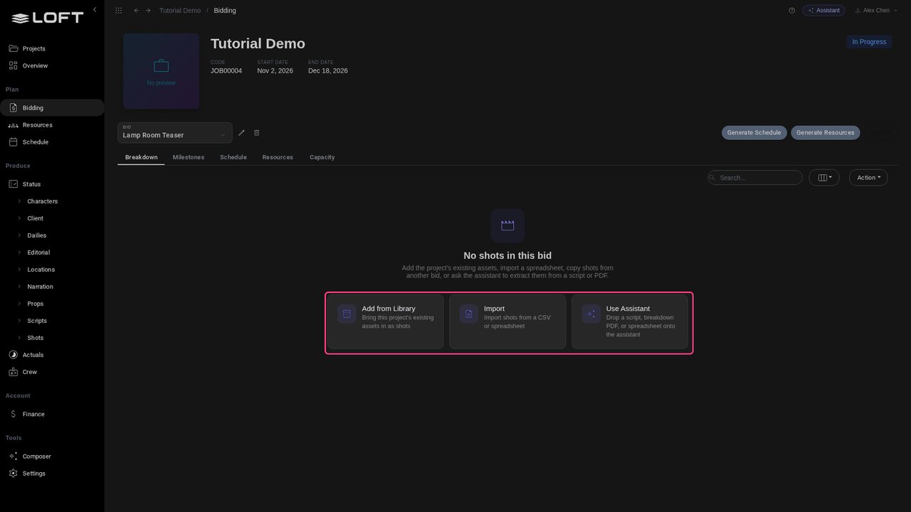Expand the Characters tree item

click(20, 201)
